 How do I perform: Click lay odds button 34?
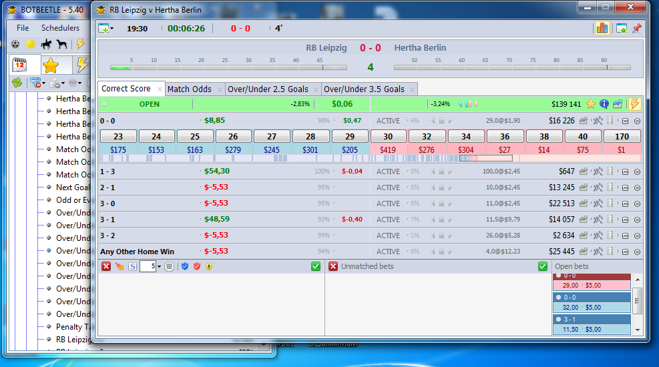(x=466, y=137)
